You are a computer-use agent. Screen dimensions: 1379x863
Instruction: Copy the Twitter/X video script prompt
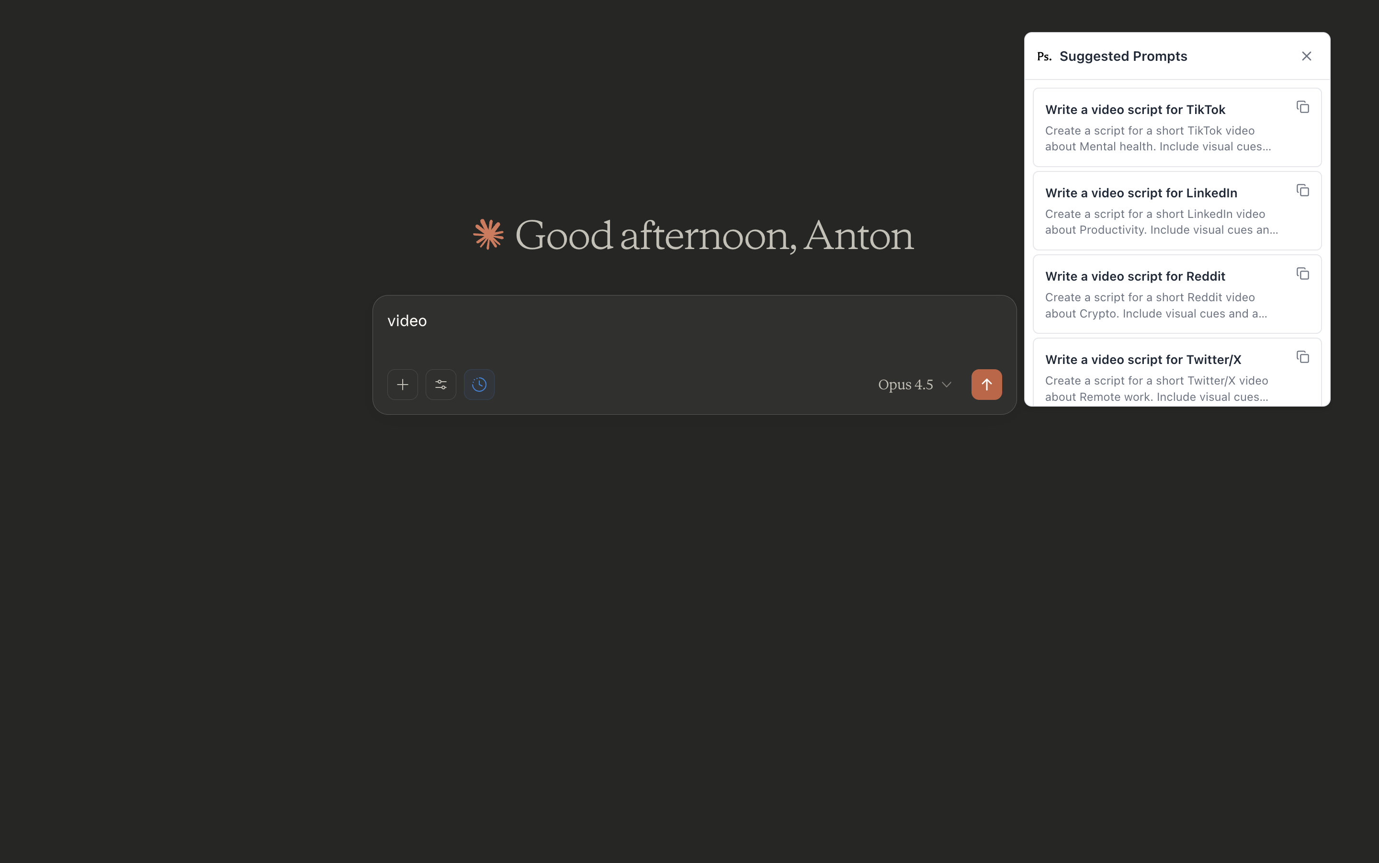pos(1302,357)
